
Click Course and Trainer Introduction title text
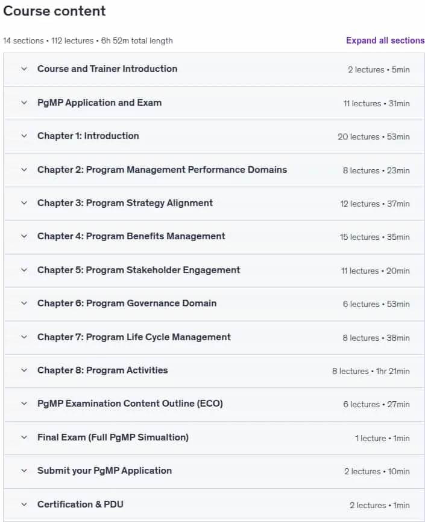[x=107, y=69]
